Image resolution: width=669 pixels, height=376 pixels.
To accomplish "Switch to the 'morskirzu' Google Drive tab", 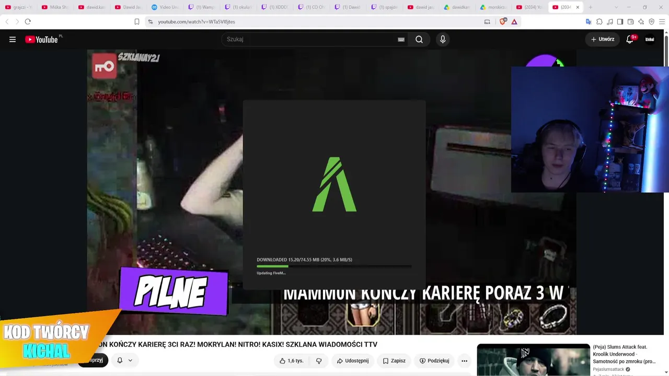I will (494, 7).
